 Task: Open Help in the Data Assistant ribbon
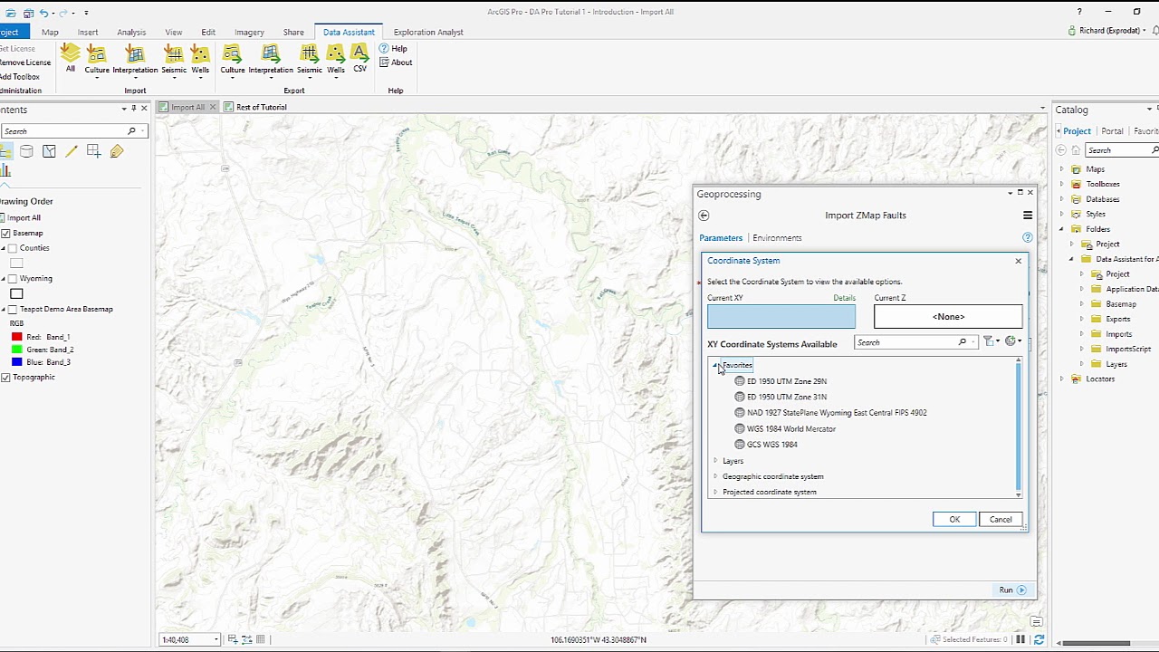(x=394, y=48)
